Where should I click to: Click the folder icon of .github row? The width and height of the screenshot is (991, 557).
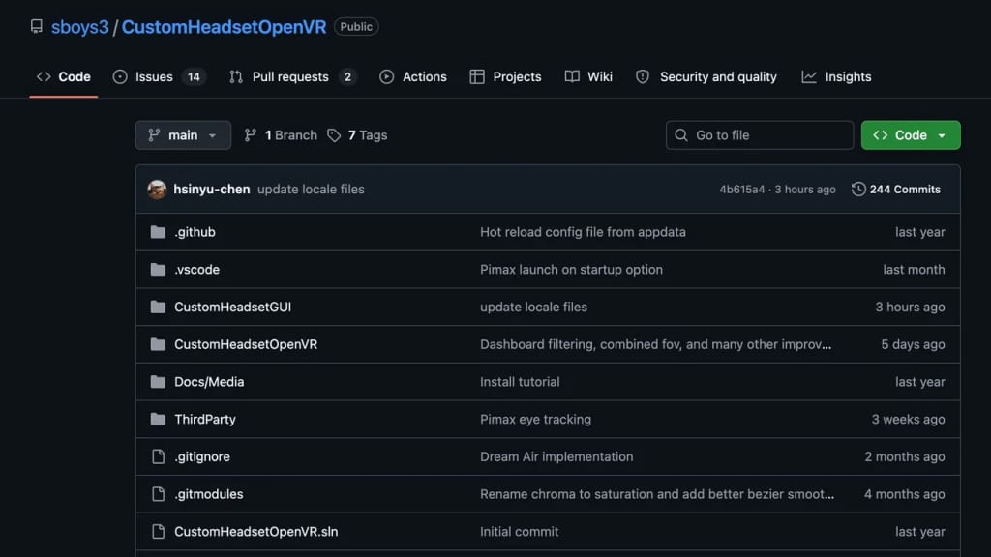[158, 232]
